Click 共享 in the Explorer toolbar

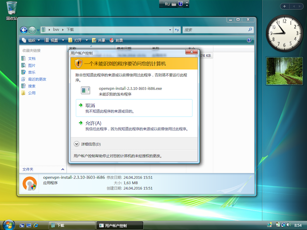[x=99, y=40]
